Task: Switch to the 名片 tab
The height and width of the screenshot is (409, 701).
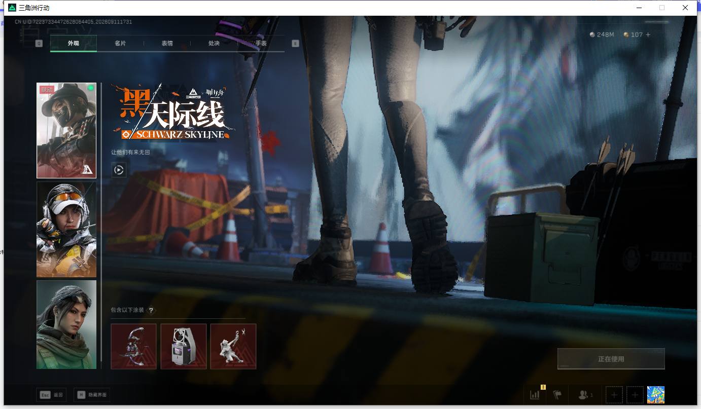Action: coord(120,44)
